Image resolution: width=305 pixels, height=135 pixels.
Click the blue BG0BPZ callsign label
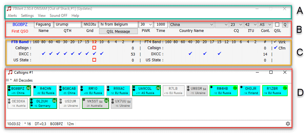(20, 24)
